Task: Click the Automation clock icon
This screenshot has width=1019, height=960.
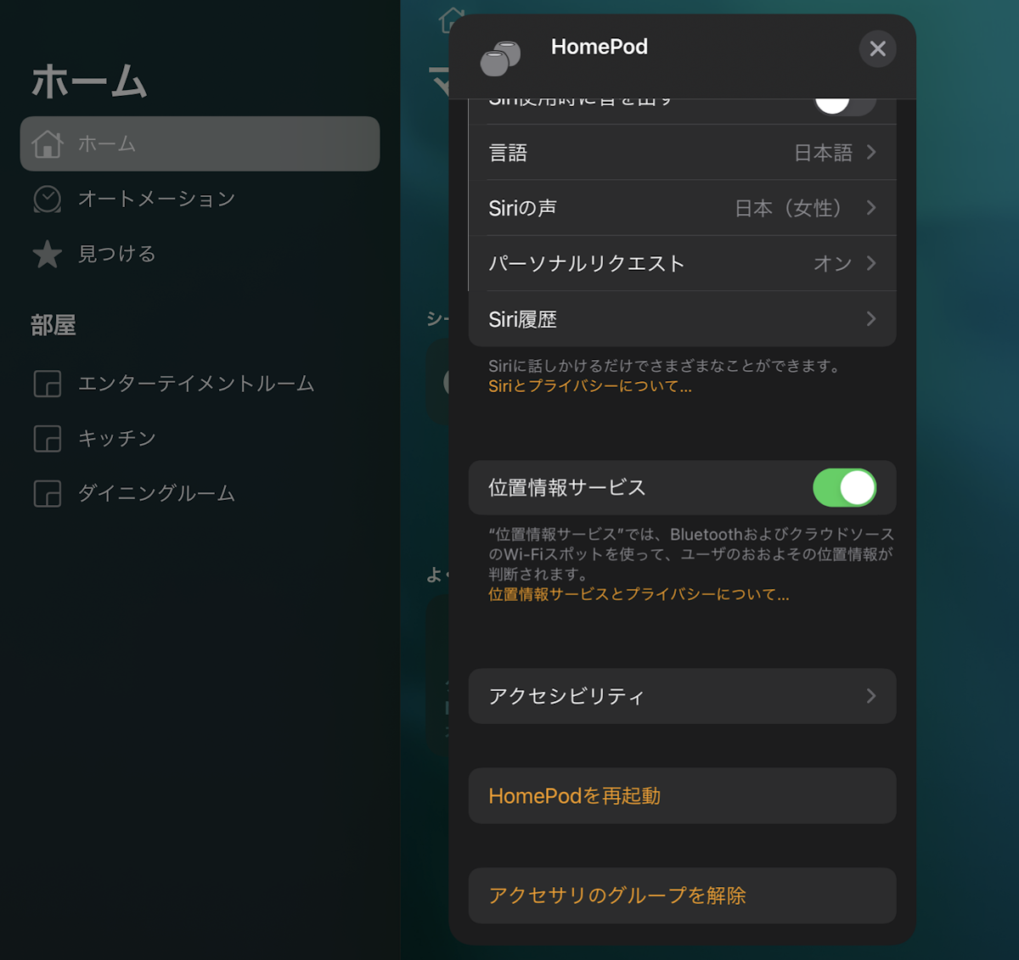Action: click(48, 199)
